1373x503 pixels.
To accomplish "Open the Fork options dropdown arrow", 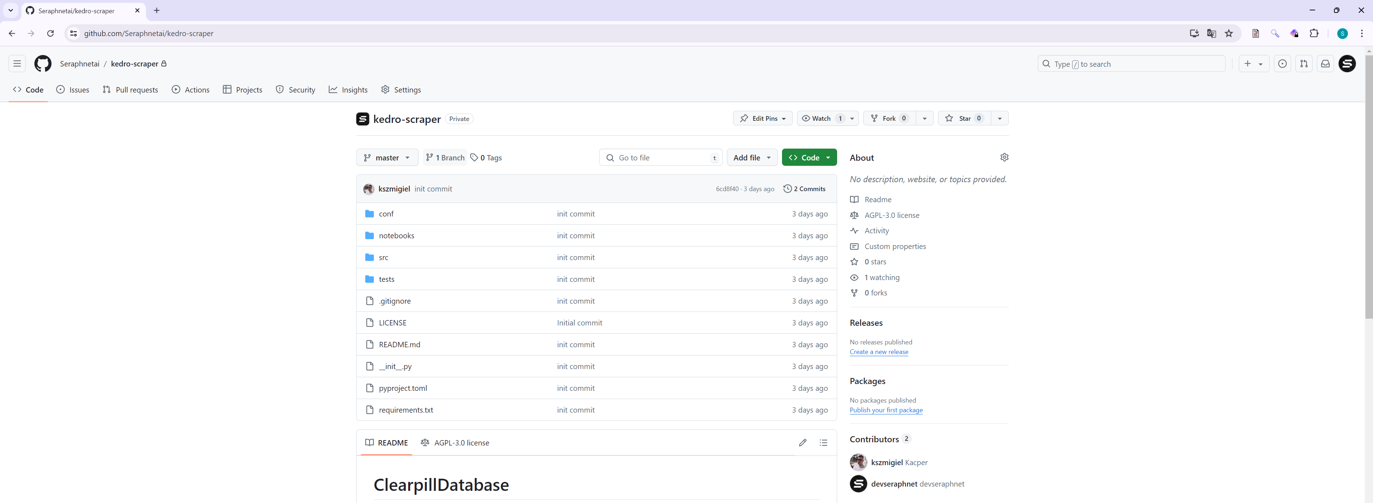I will click(x=924, y=119).
